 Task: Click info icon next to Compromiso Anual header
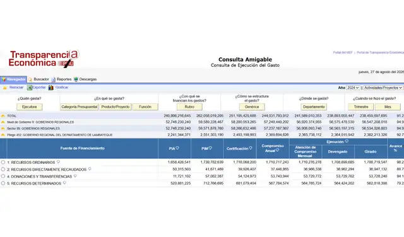[x=278, y=151]
